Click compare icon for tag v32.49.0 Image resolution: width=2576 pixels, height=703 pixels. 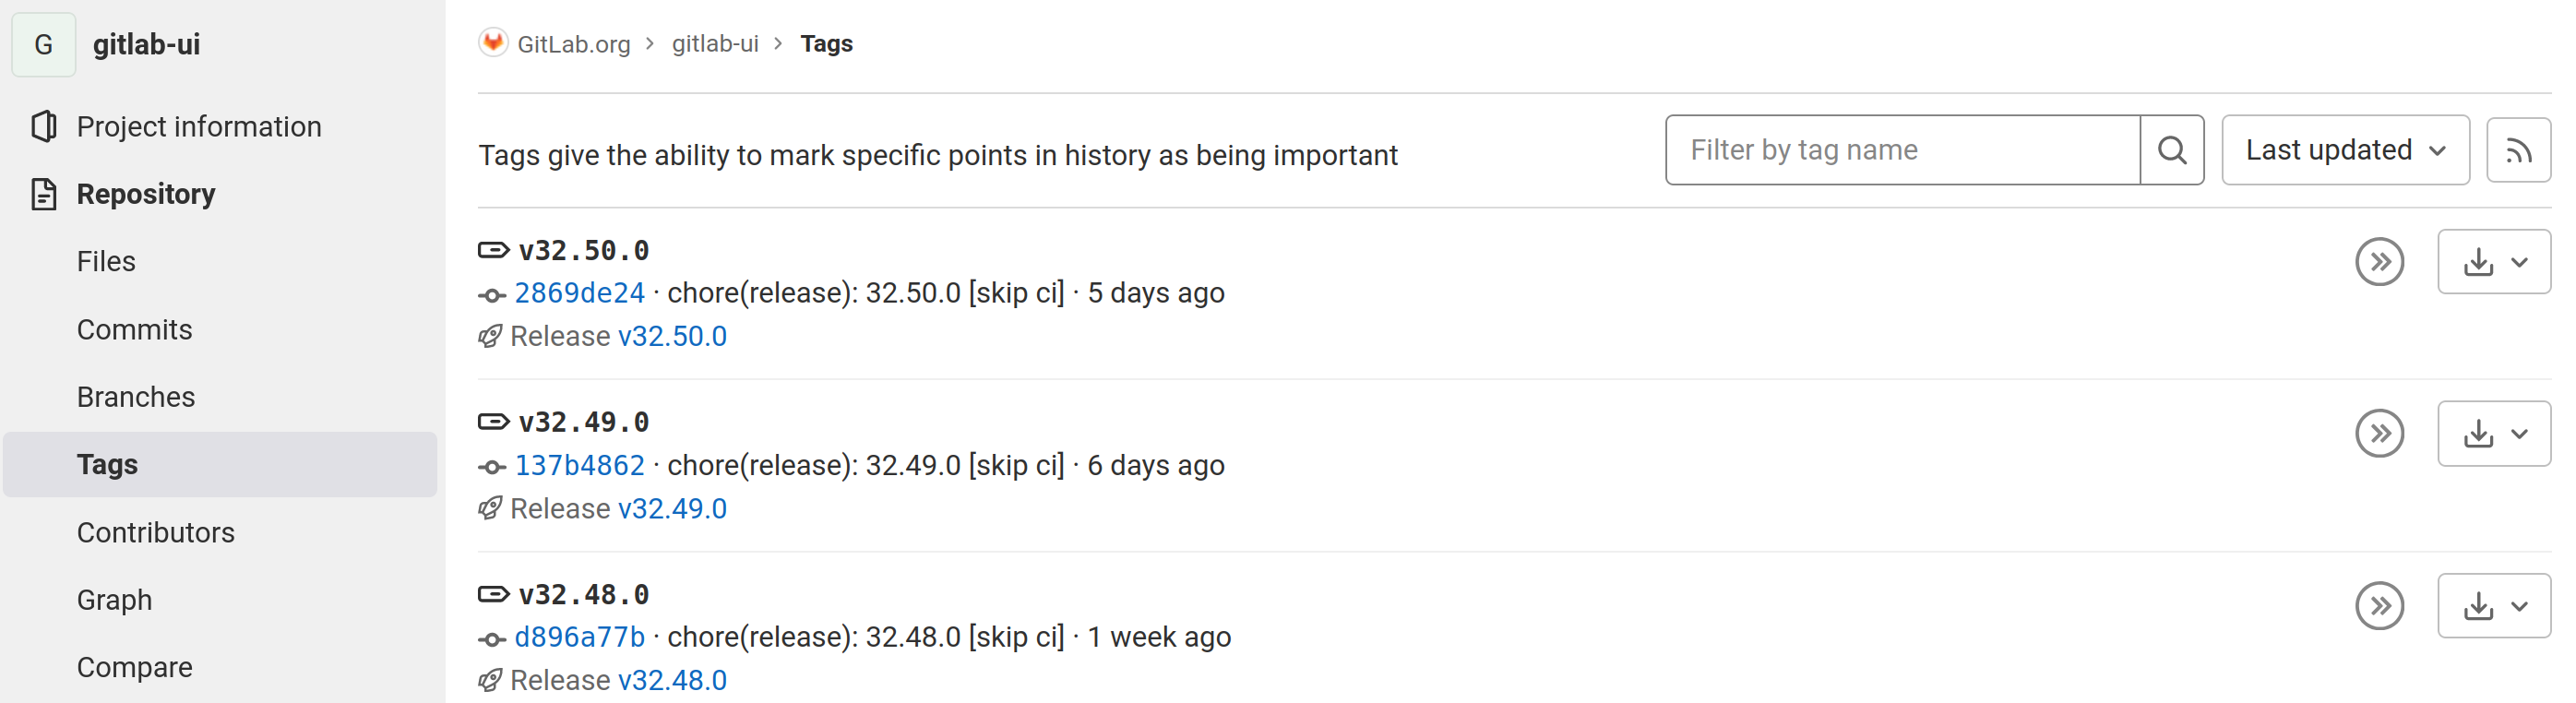2379,434
